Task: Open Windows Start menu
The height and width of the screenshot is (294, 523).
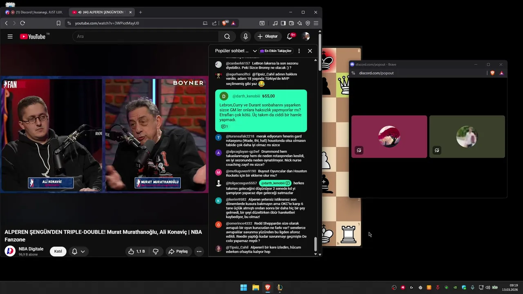Action: coord(244,287)
